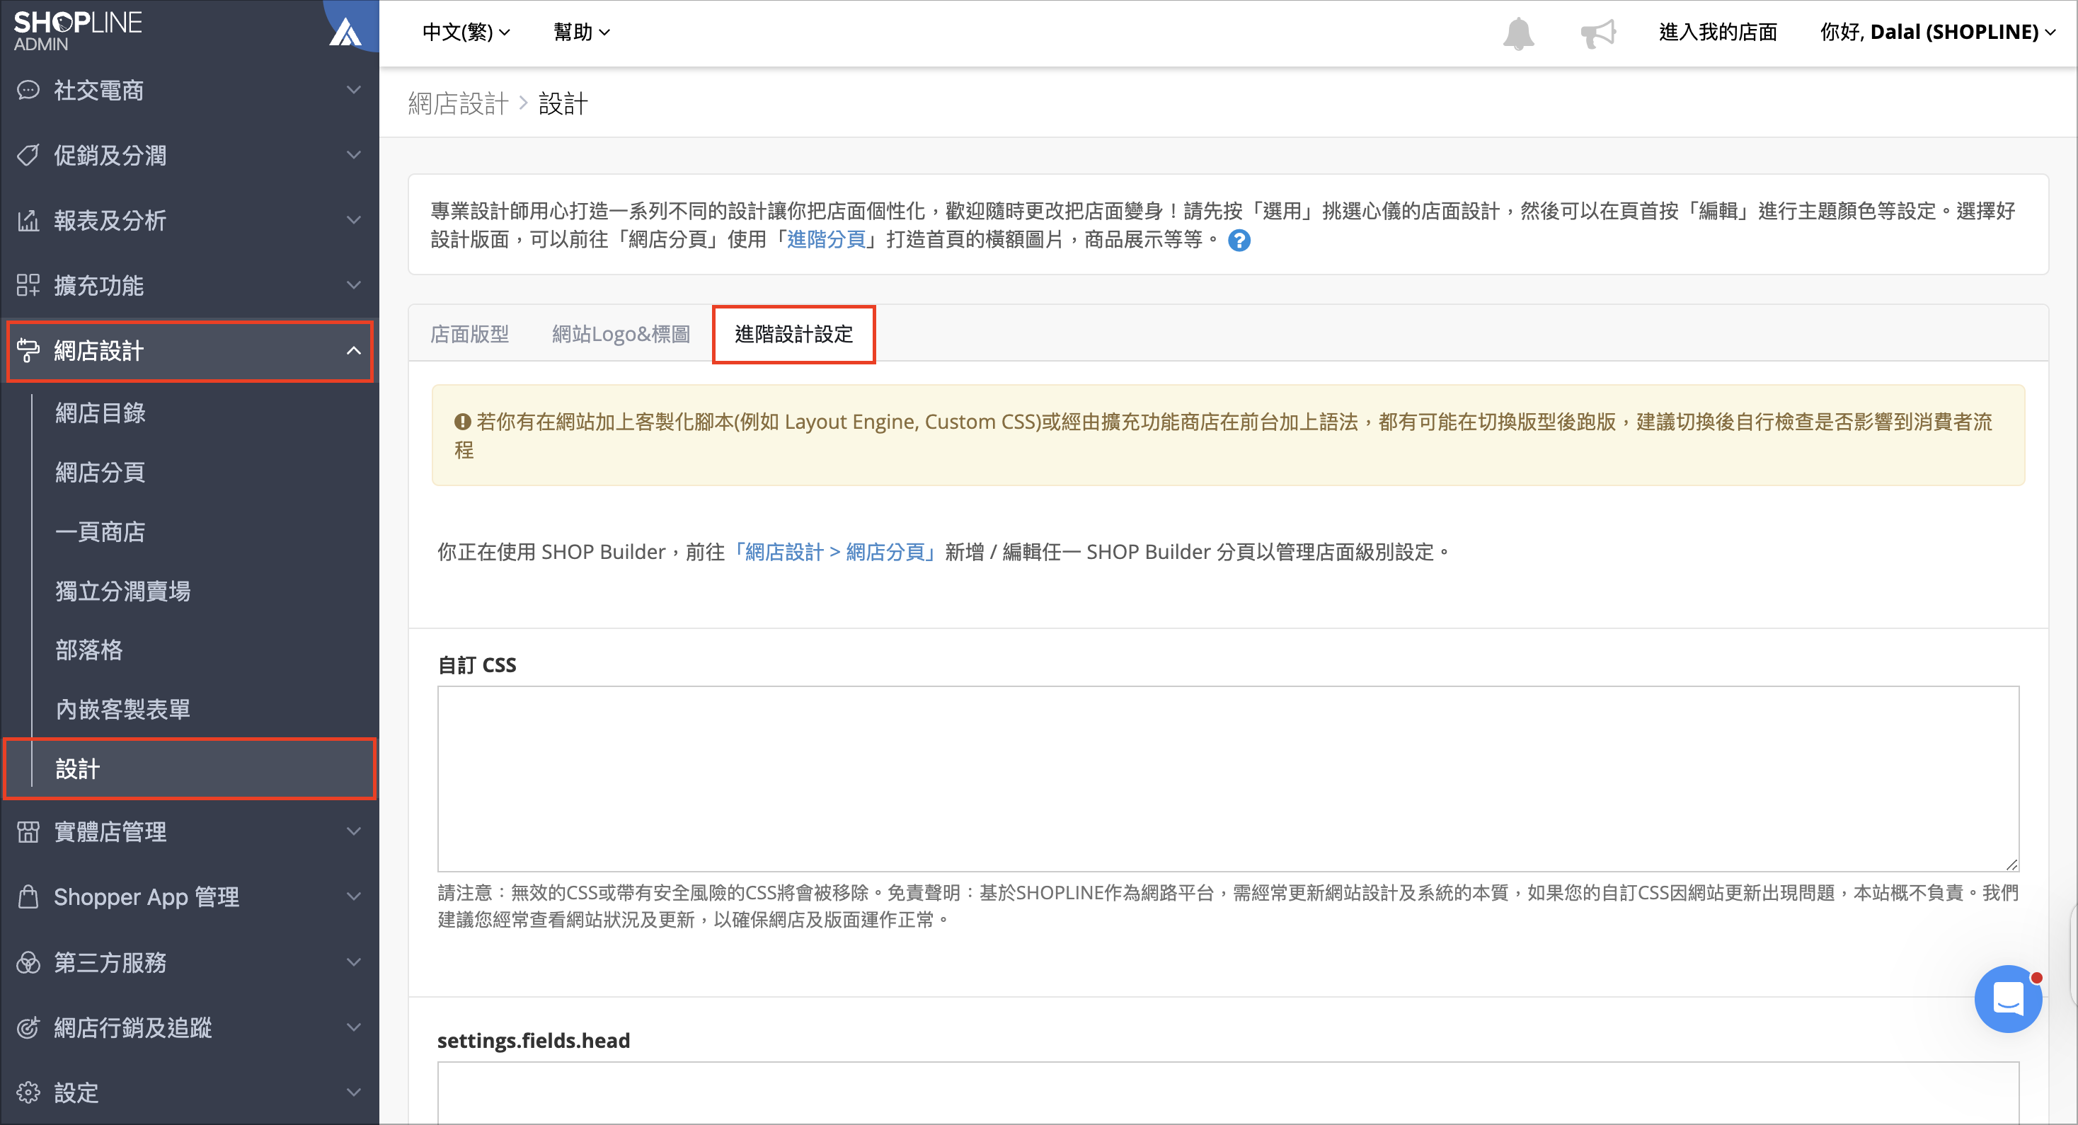Click the SHOPLINE Admin logo
Screen dimensions: 2078x1125
(77, 30)
